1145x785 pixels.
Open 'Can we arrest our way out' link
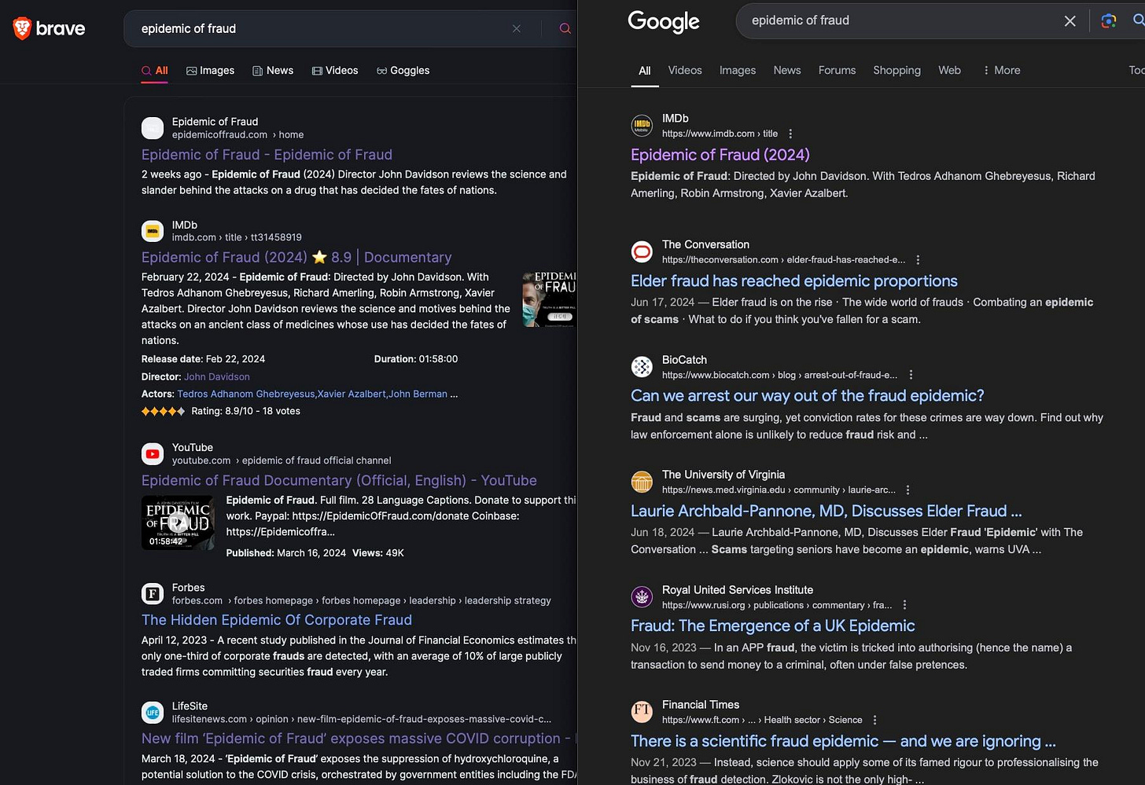[808, 396]
